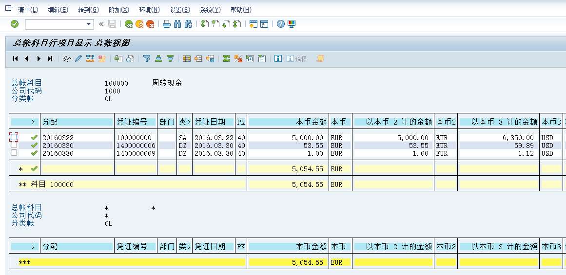Click 凭证日期 column header in top table
Screen dimensions: 566x275
(x=214, y=122)
